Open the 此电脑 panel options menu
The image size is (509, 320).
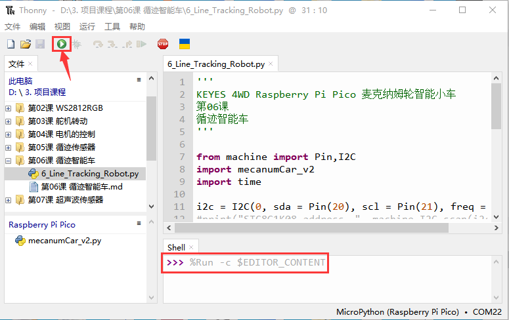(139, 80)
